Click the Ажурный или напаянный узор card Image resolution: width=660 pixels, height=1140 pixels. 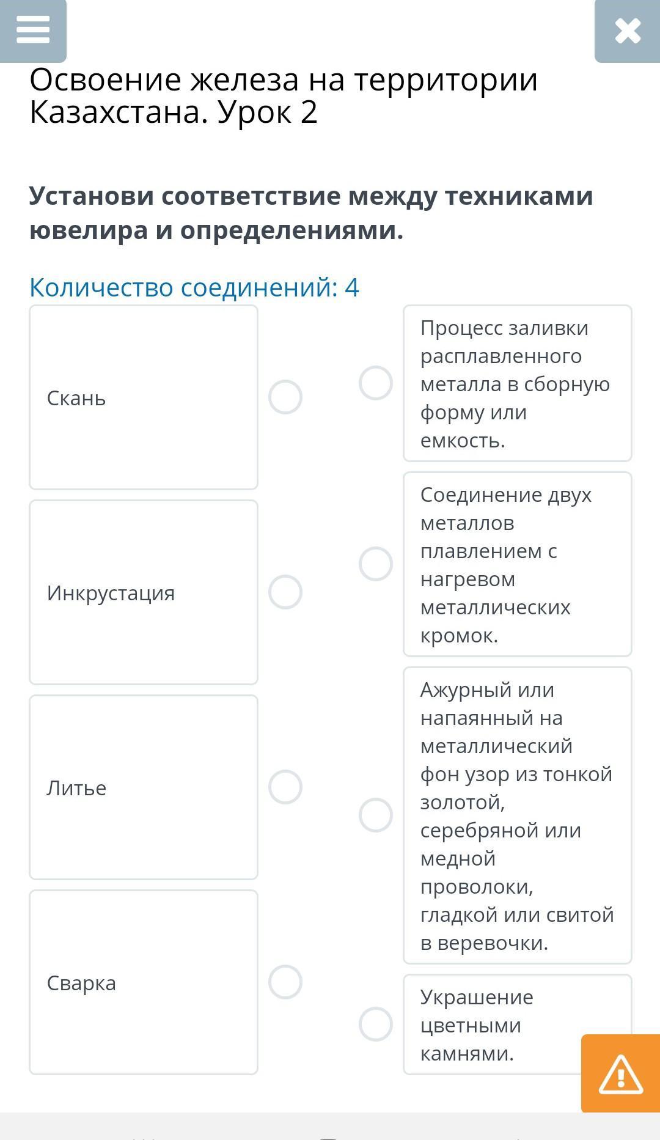pos(518,815)
